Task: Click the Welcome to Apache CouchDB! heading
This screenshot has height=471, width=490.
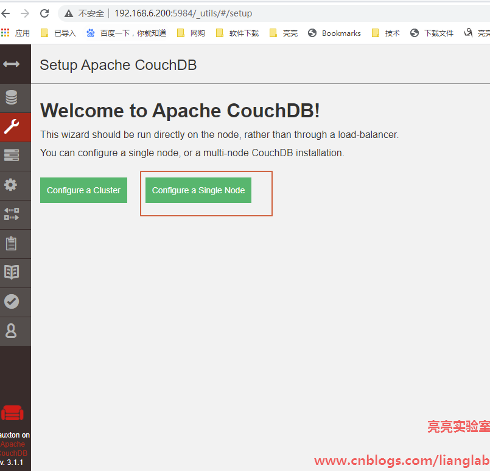Action: (180, 111)
